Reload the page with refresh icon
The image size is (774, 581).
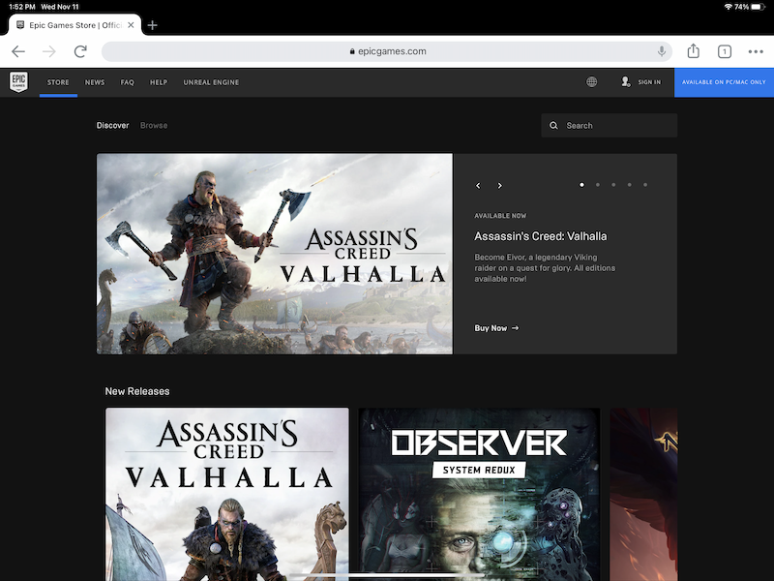(x=81, y=51)
